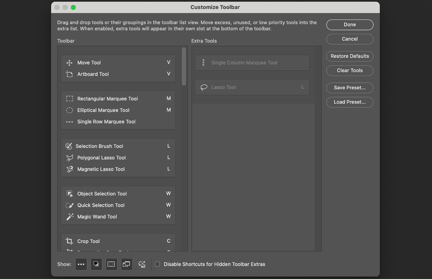Toggle Quick Mask mode button visibility

111,264
